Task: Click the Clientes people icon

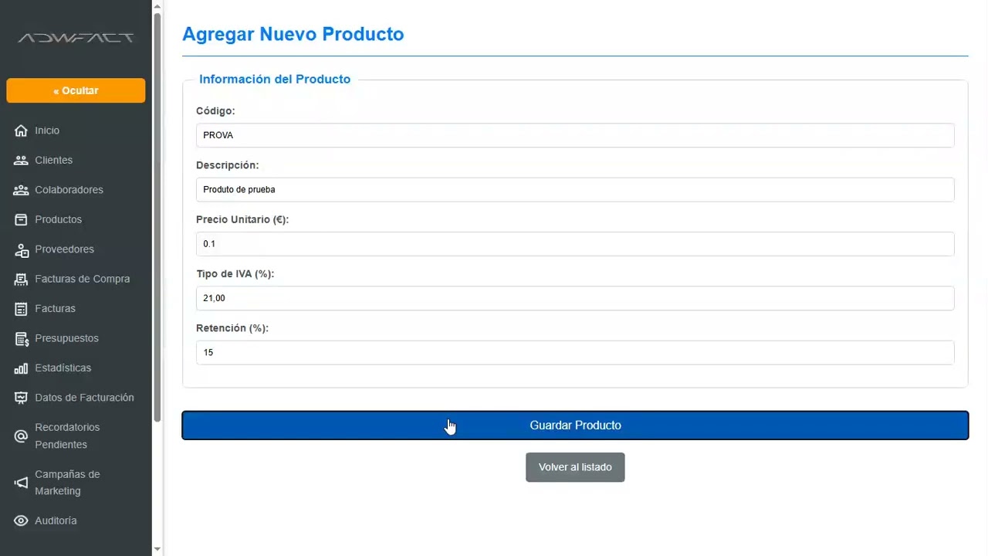Action: [21, 161]
